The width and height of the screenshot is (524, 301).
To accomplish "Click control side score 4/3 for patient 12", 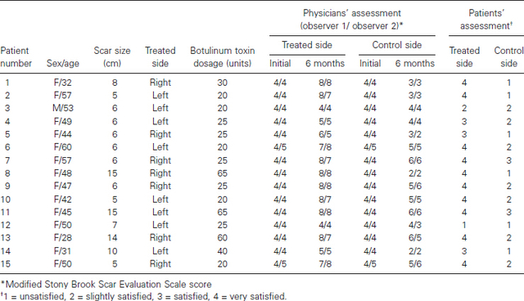I will point(415,225).
